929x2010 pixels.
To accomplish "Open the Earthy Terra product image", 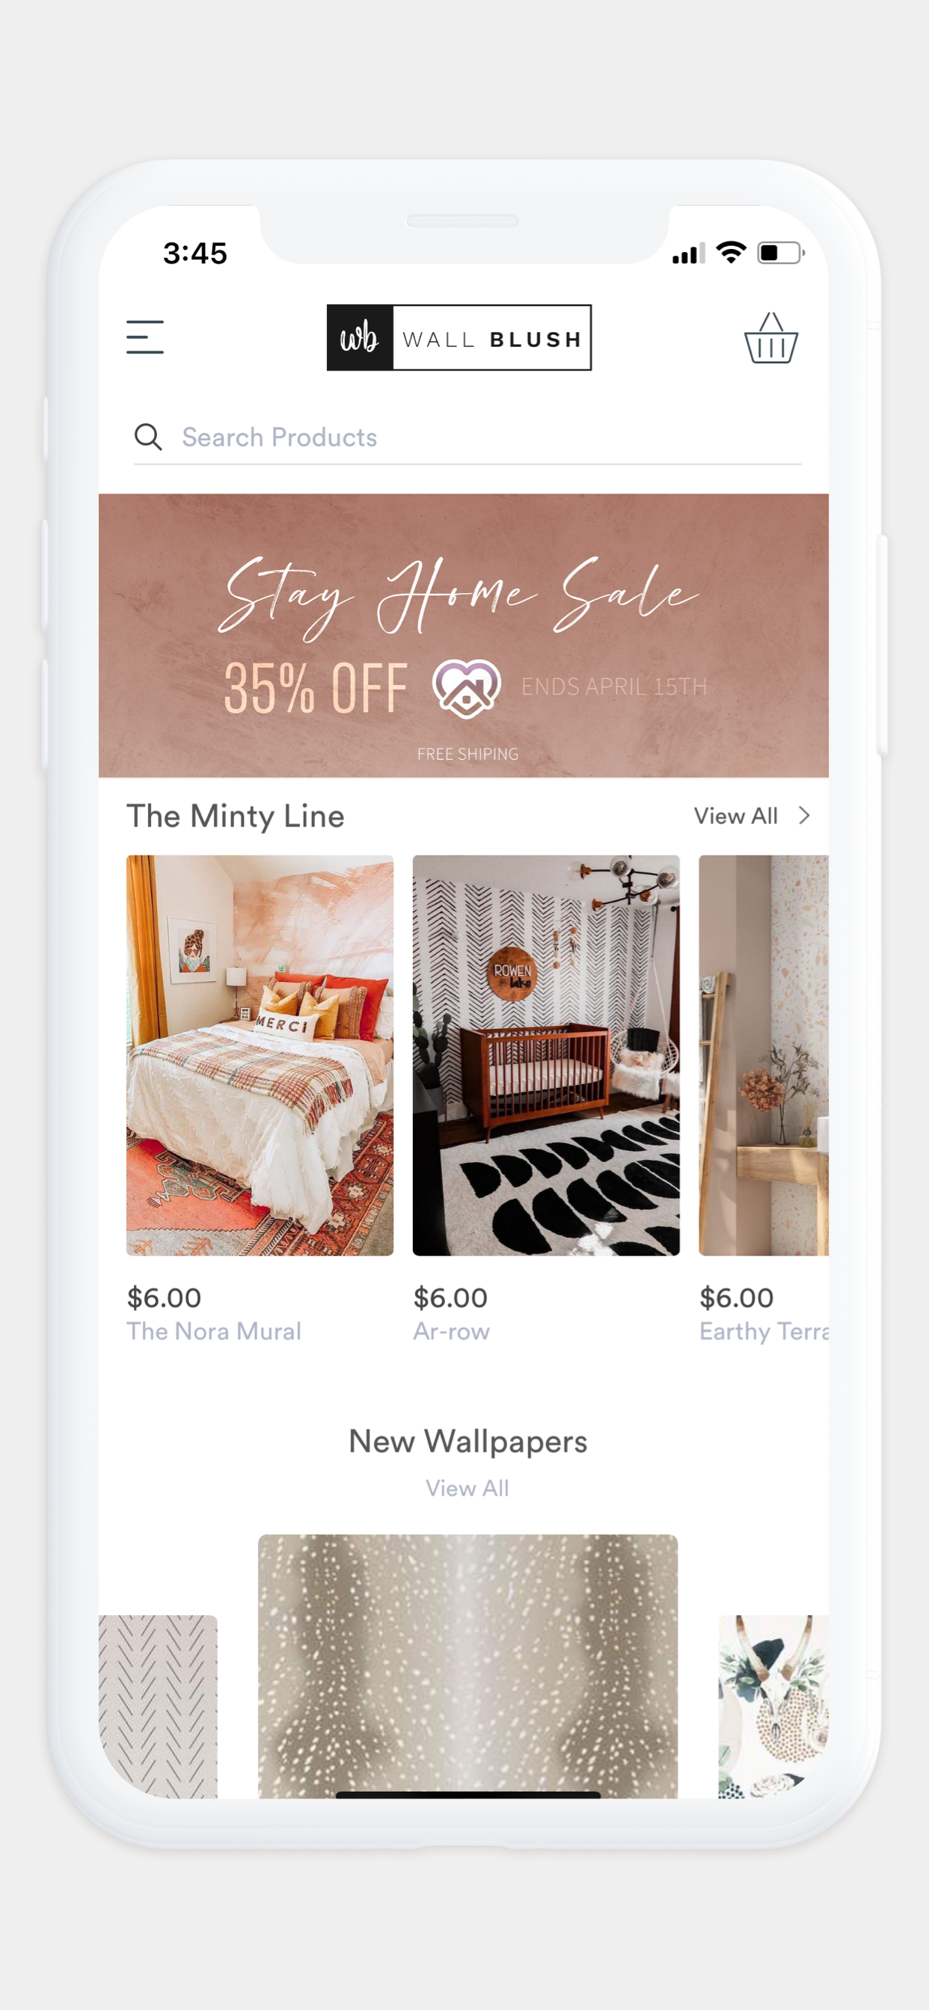I will tap(764, 1055).
